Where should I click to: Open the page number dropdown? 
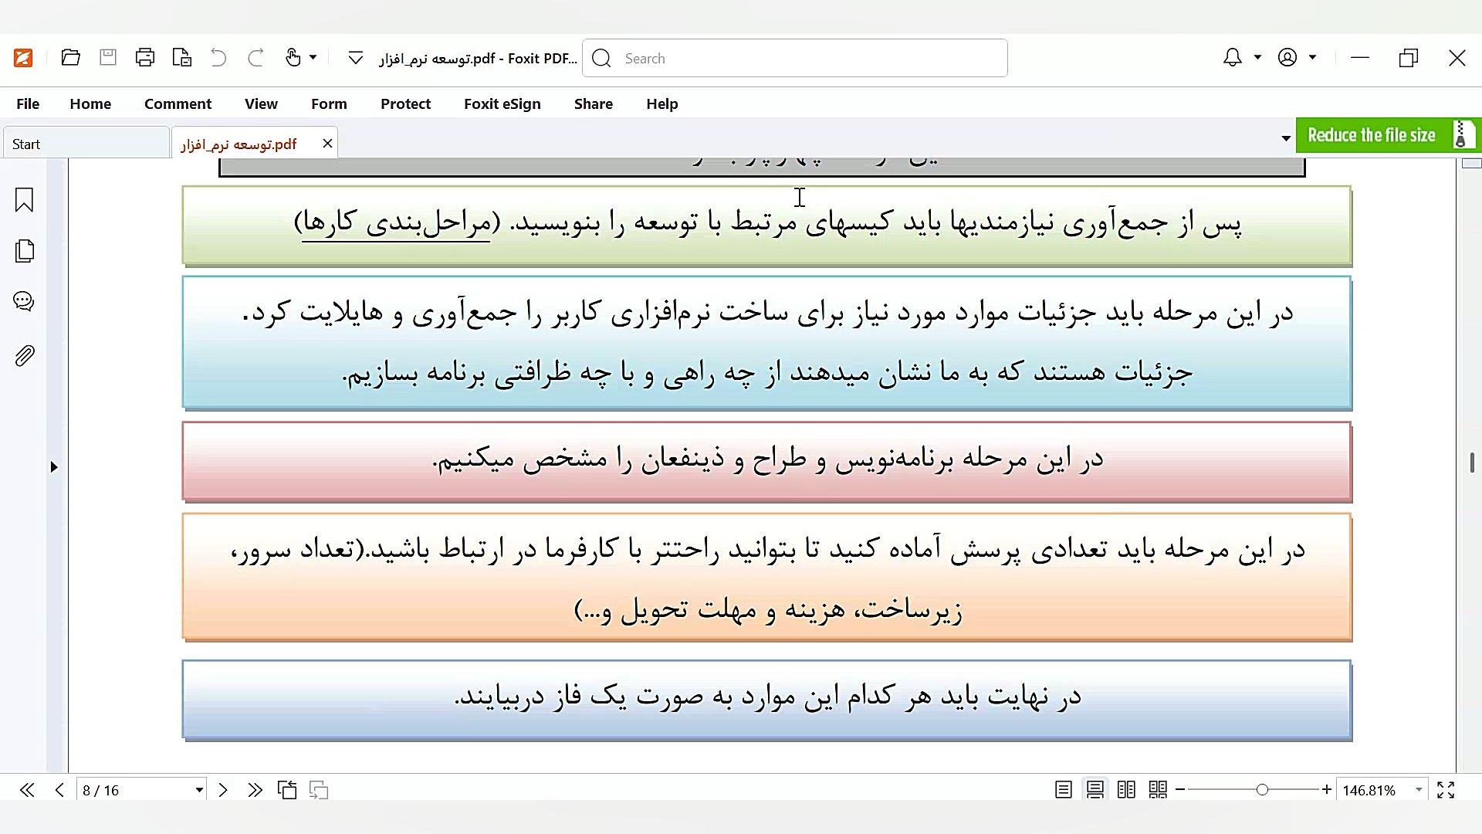tap(199, 790)
